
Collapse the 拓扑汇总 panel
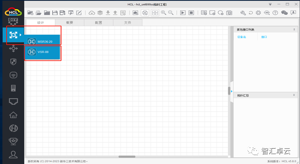coord(294,95)
